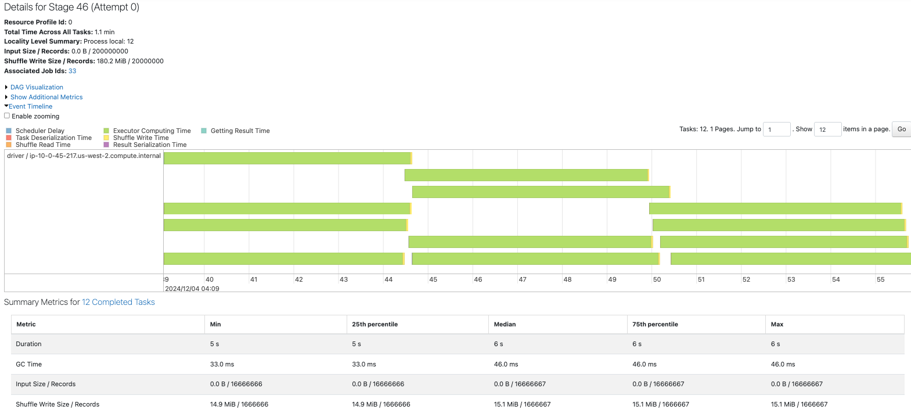This screenshot has height=417, width=911.
Task: Click the Go button for pagination
Action: (901, 129)
